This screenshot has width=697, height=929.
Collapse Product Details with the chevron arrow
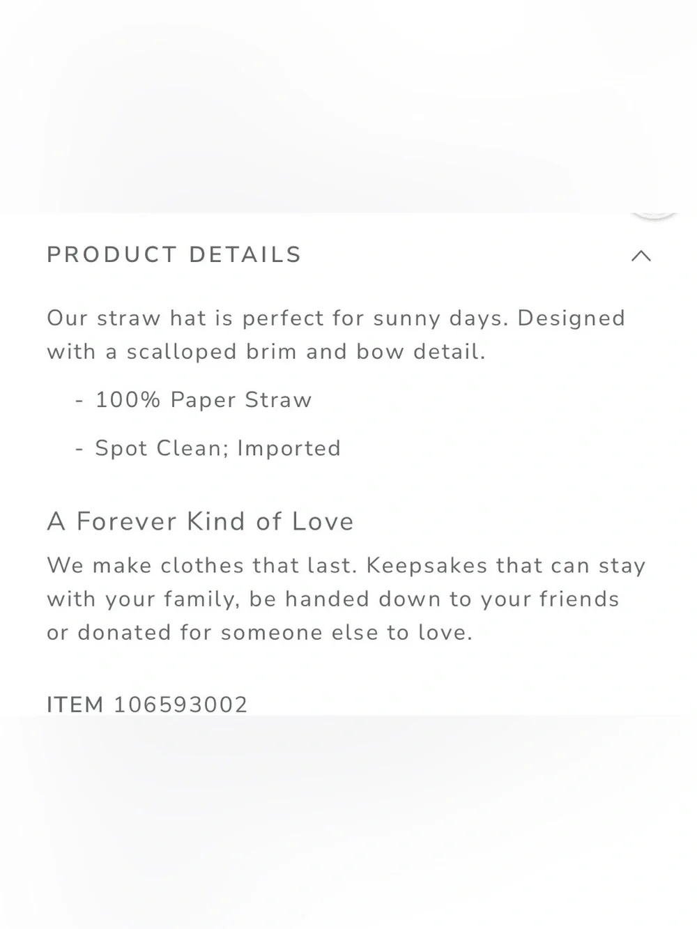pos(641,256)
